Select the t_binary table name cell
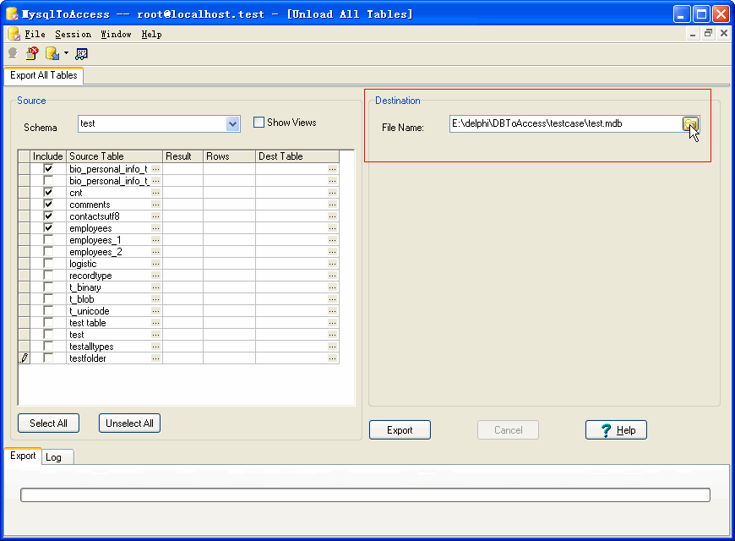Viewport: 735px width, 541px height. click(x=109, y=287)
